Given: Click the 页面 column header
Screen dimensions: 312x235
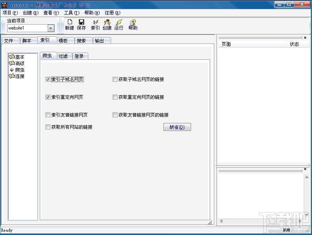Looking at the screenshot, I should pos(252,44).
